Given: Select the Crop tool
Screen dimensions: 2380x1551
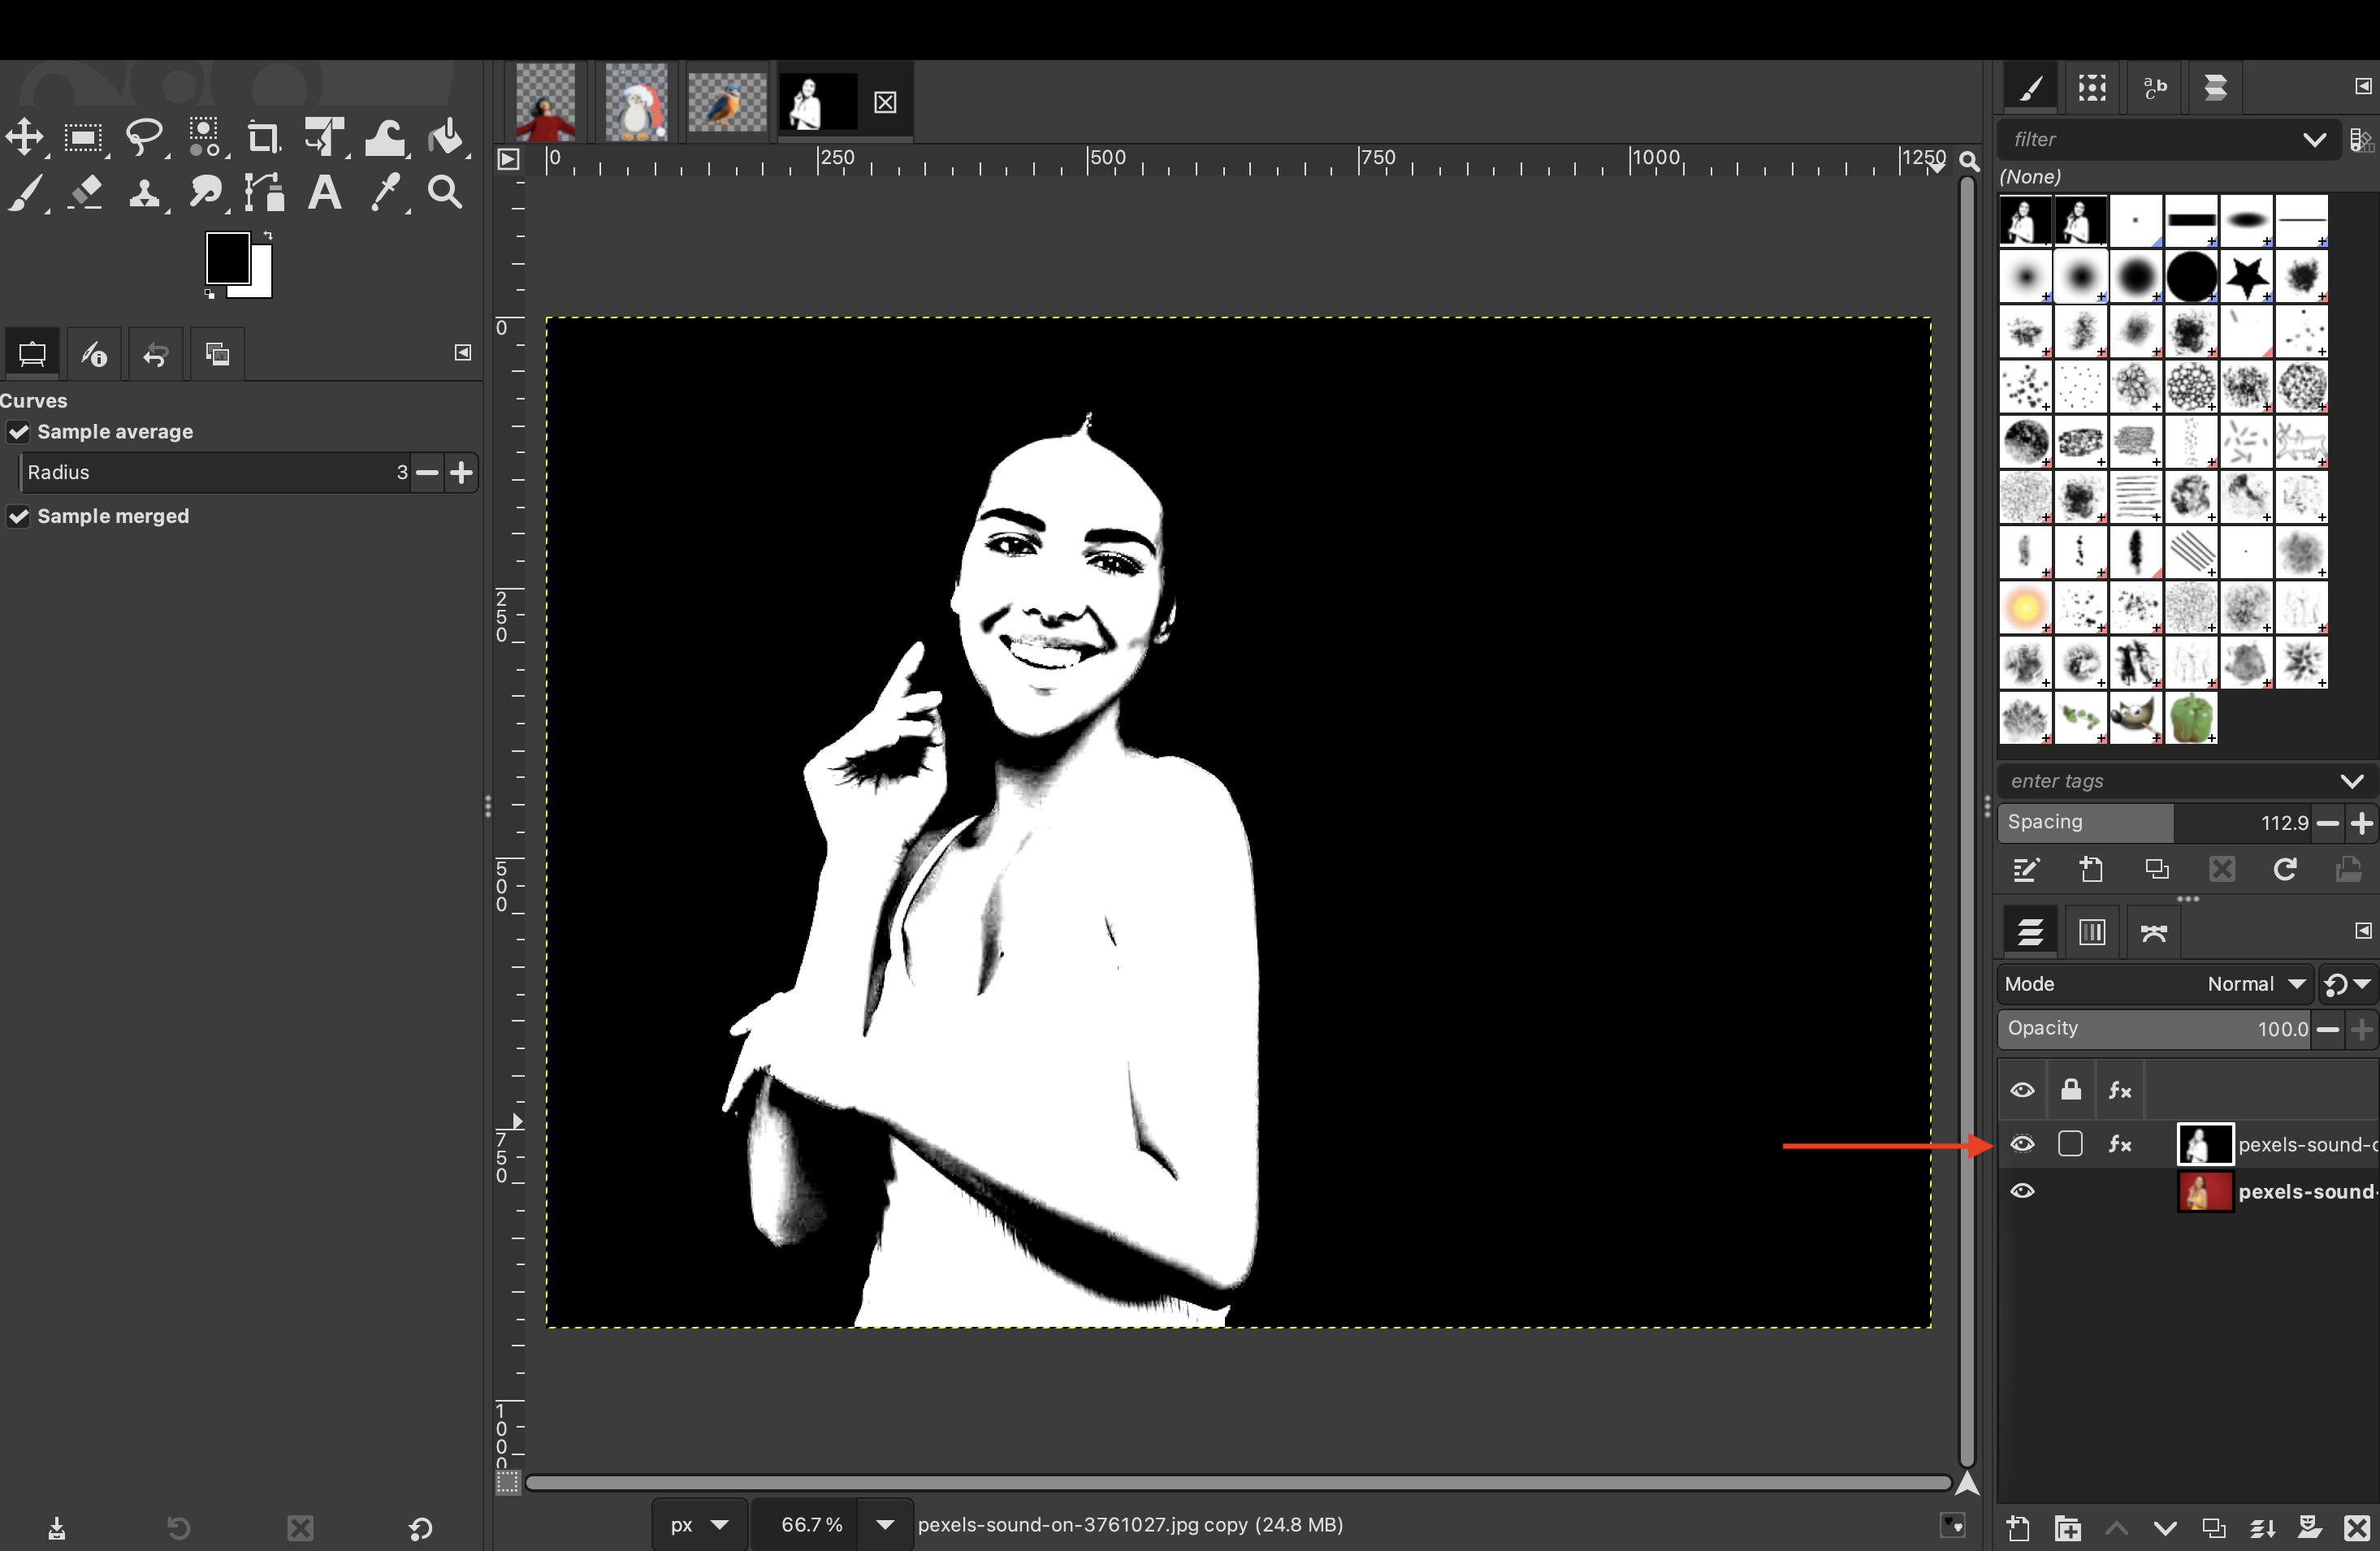Looking at the screenshot, I should coord(263,137).
